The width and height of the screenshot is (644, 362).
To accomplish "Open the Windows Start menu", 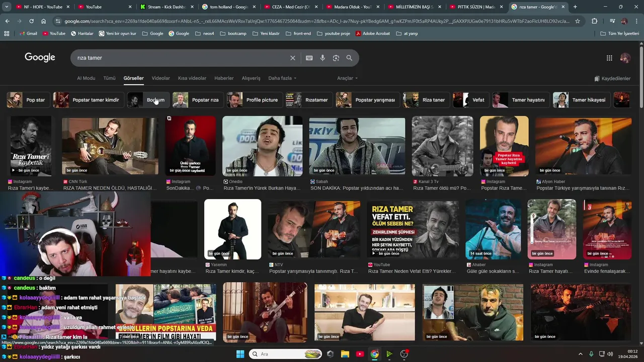I will 240,354.
